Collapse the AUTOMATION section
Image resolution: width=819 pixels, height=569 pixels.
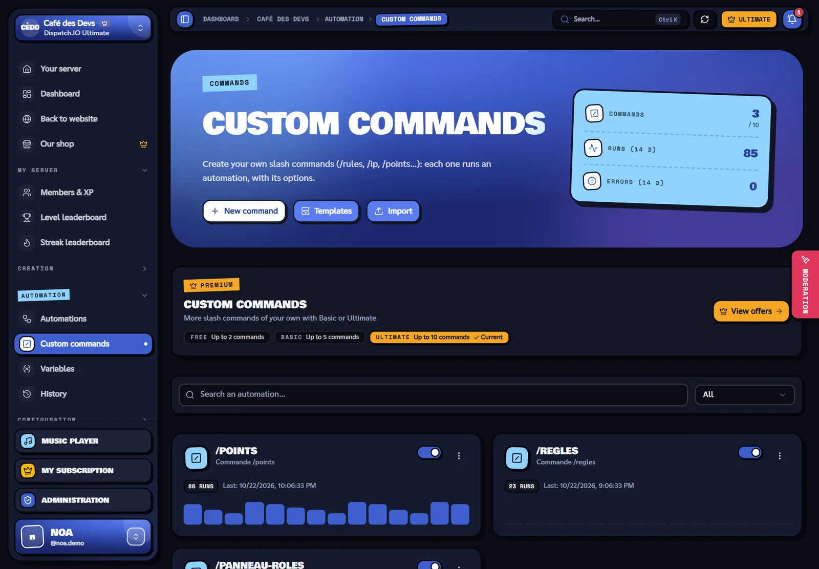coord(83,295)
